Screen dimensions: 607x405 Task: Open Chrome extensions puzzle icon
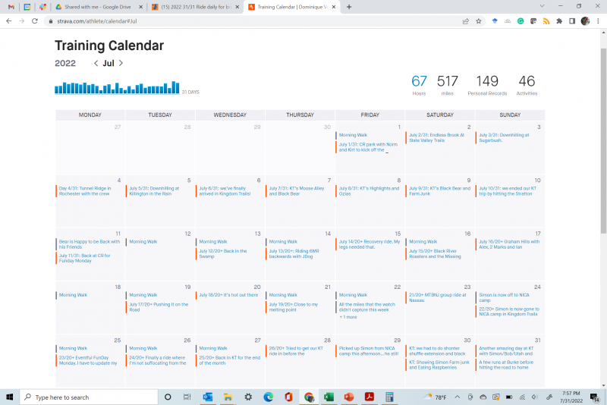[x=559, y=21]
